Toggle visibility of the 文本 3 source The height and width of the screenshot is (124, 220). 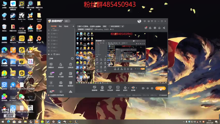(x=49, y=51)
